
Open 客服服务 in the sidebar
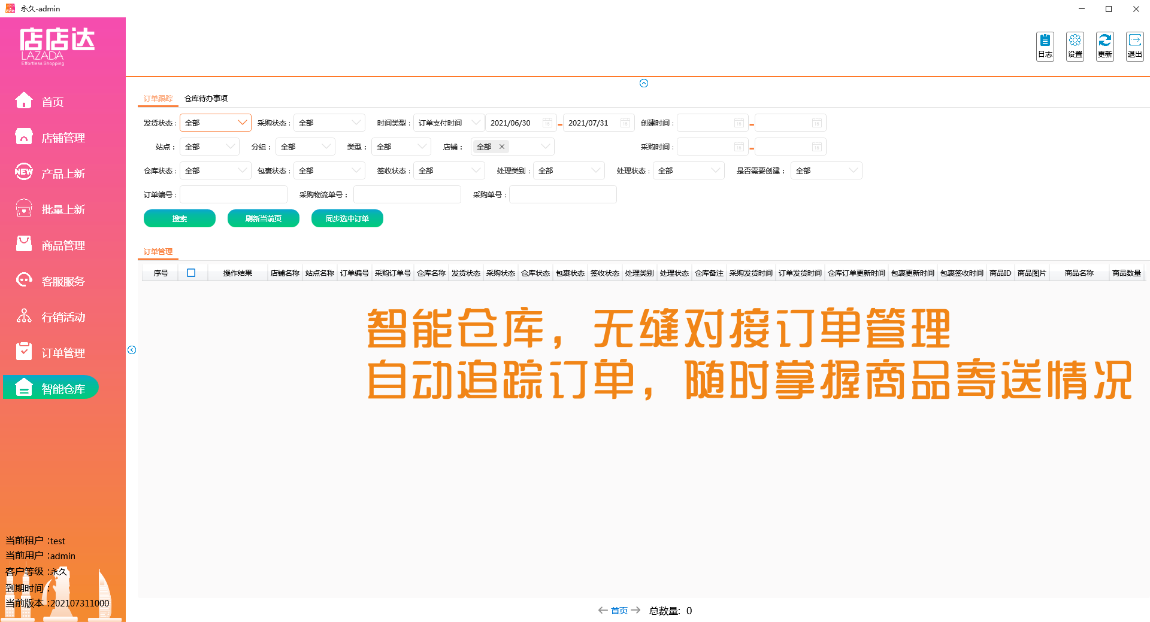51,281
